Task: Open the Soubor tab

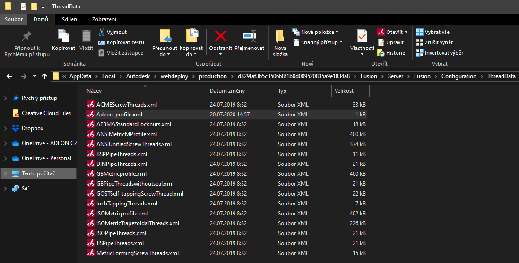Action: (x=14, y=19)
